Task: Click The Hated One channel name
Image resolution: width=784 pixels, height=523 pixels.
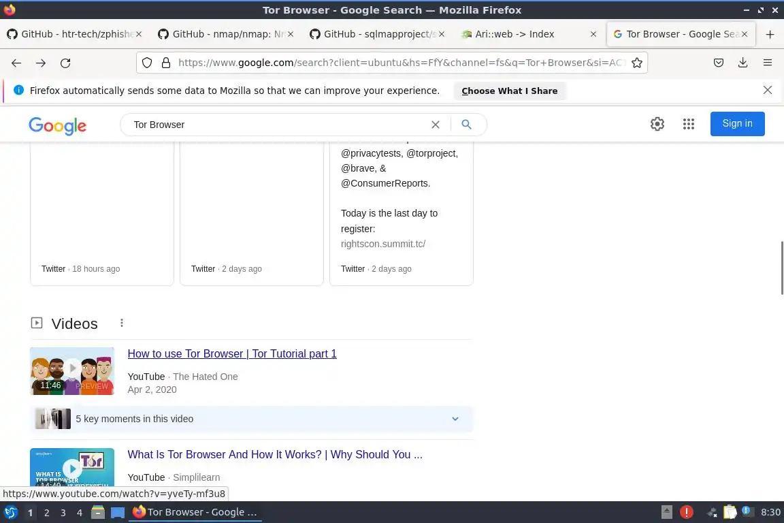Action: pyautogui.click(x=205, y=377)
